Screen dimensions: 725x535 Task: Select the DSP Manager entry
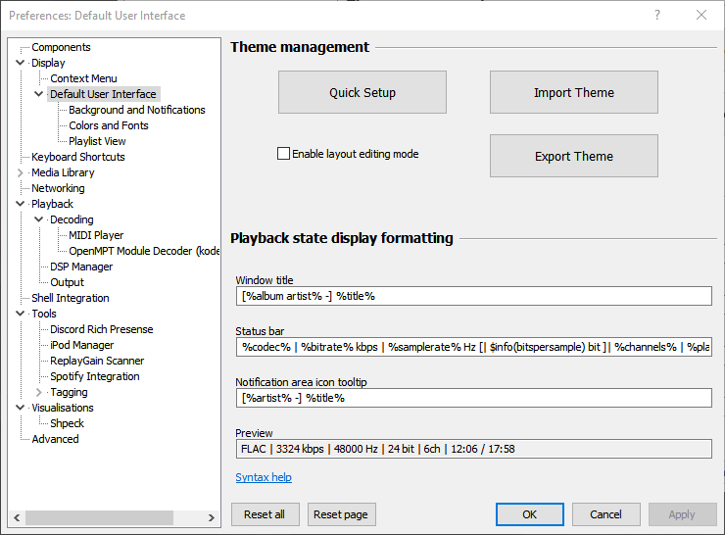coord(81,267)
